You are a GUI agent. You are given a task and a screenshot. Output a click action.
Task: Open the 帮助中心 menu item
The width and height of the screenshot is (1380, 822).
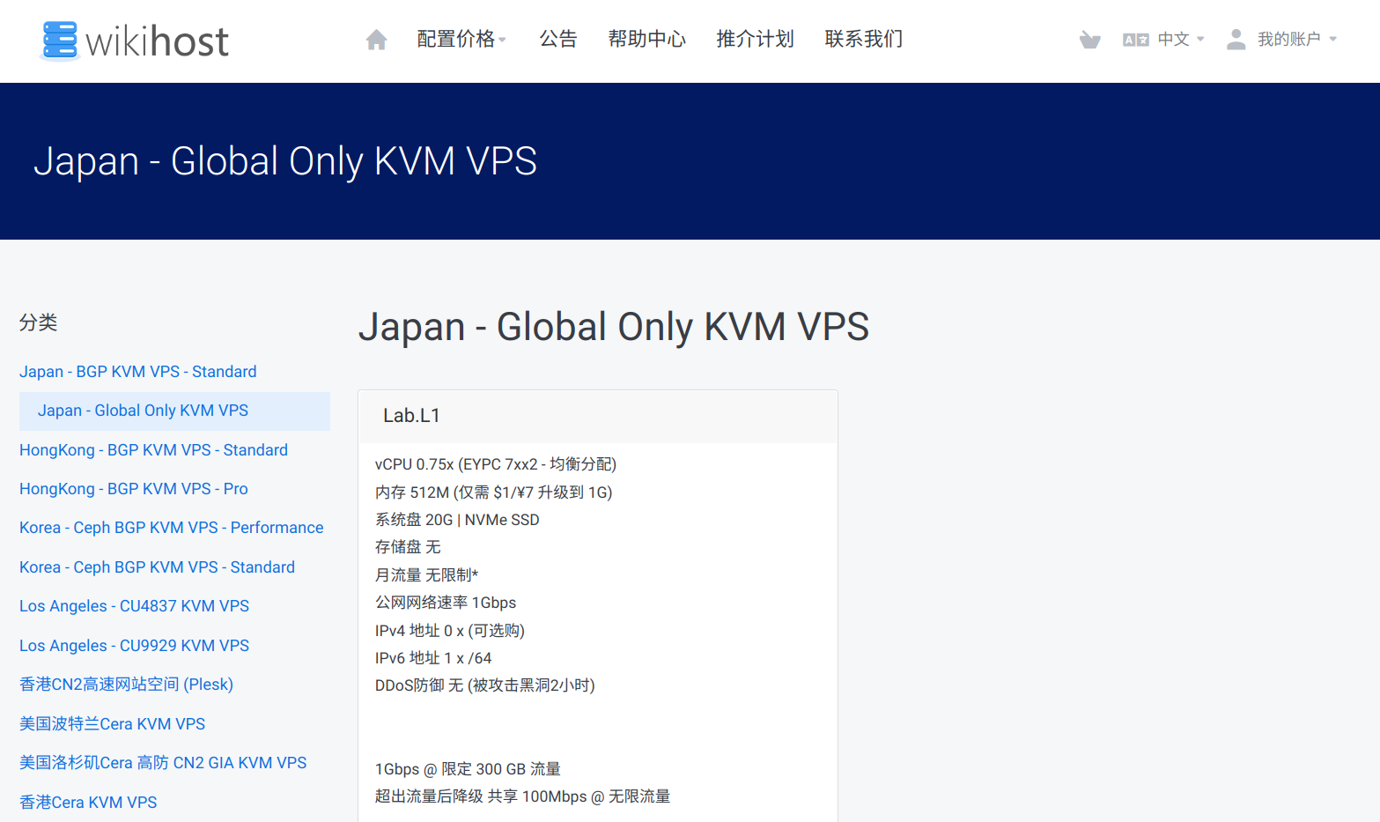pyautogui.click(x=647, y=39)
